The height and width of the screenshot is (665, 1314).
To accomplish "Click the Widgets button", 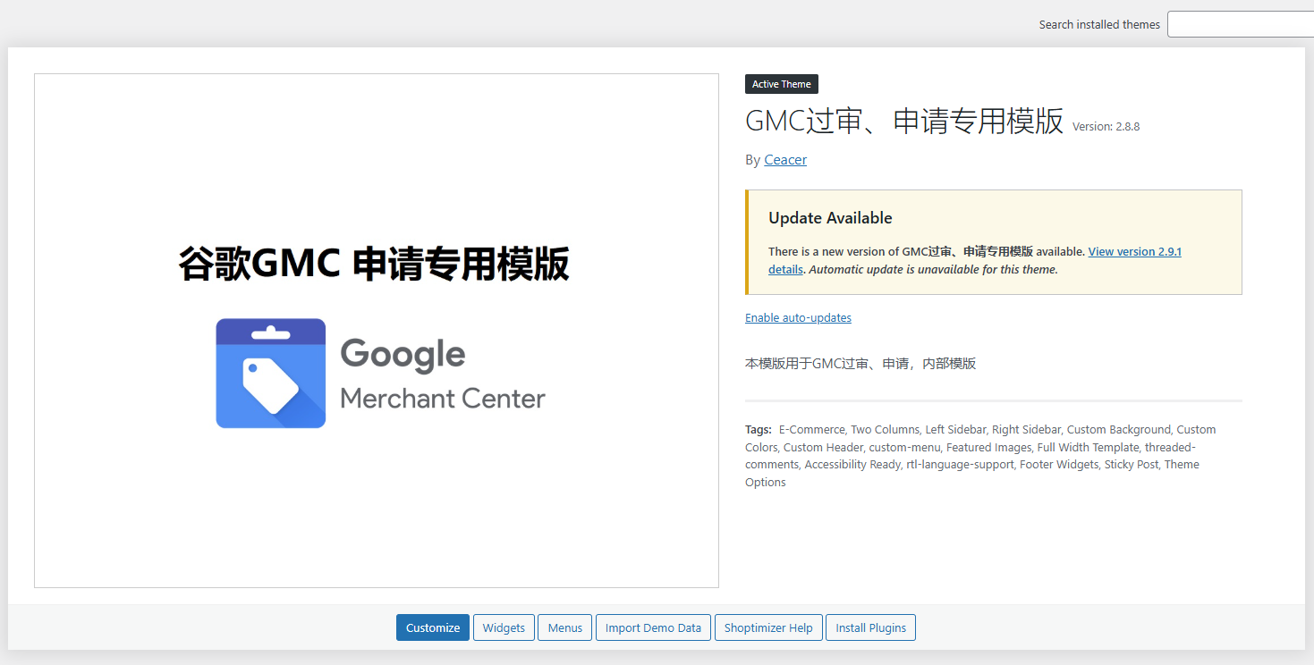I will (503, 627).
